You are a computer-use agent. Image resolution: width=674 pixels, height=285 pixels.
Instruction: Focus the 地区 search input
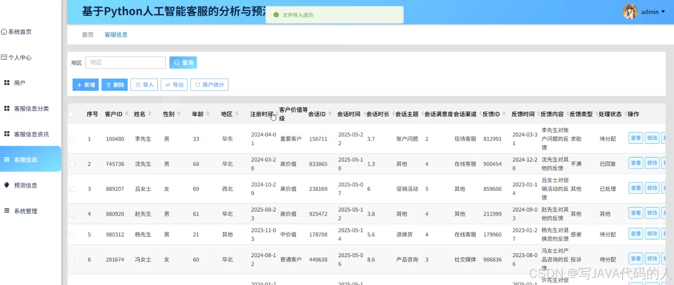tap(125, 62)
